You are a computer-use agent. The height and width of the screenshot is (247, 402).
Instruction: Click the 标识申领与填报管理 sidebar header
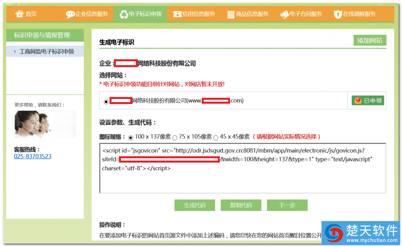tap(45, 35)
